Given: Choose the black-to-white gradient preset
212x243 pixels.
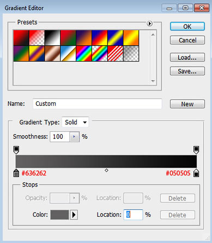Looking at the screenshot, I should (x=52, y=38).
